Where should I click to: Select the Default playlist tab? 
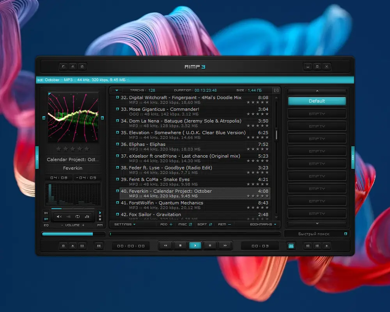coord(317,101)
